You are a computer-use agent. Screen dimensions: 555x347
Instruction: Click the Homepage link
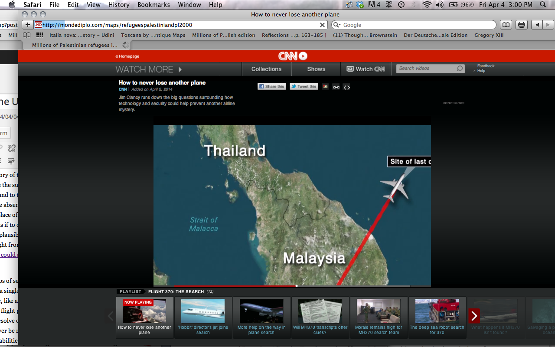[x=127, y=56]
